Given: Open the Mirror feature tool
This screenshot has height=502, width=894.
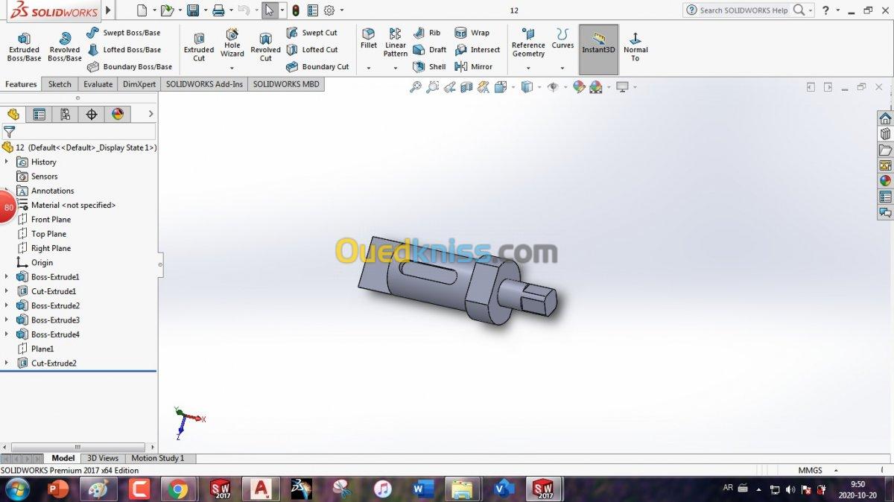Looking at the screenshot, I should 474,66.
